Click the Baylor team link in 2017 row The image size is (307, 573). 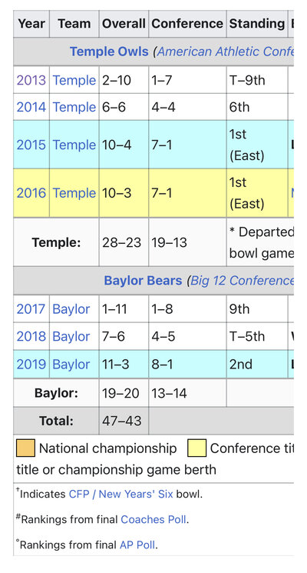pos(71,309)
